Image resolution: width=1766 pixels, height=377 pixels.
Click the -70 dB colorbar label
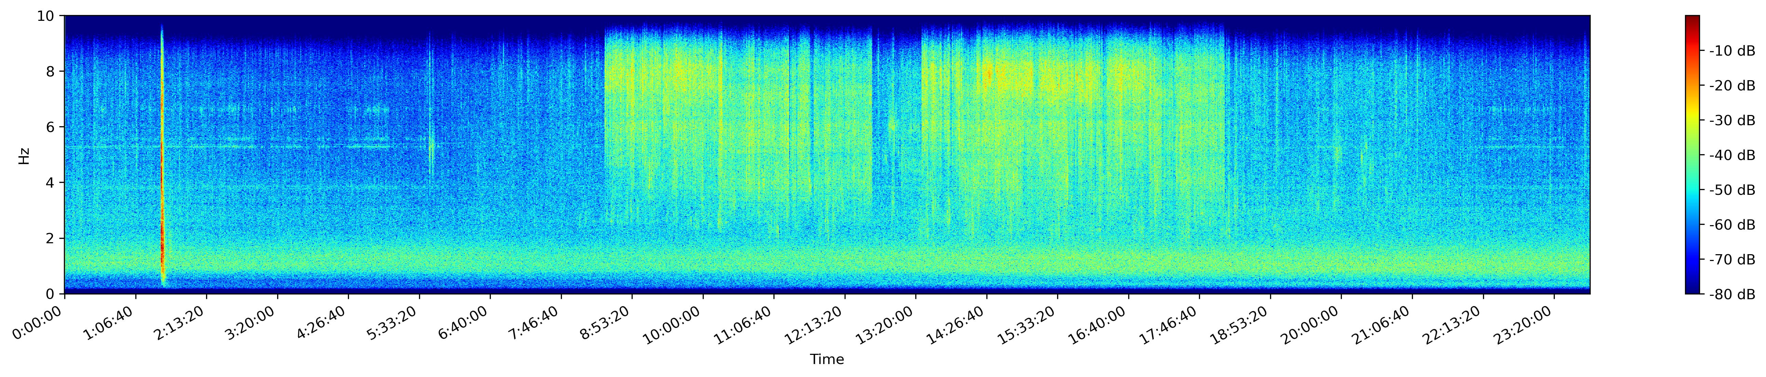click(x=1732, y=260)
